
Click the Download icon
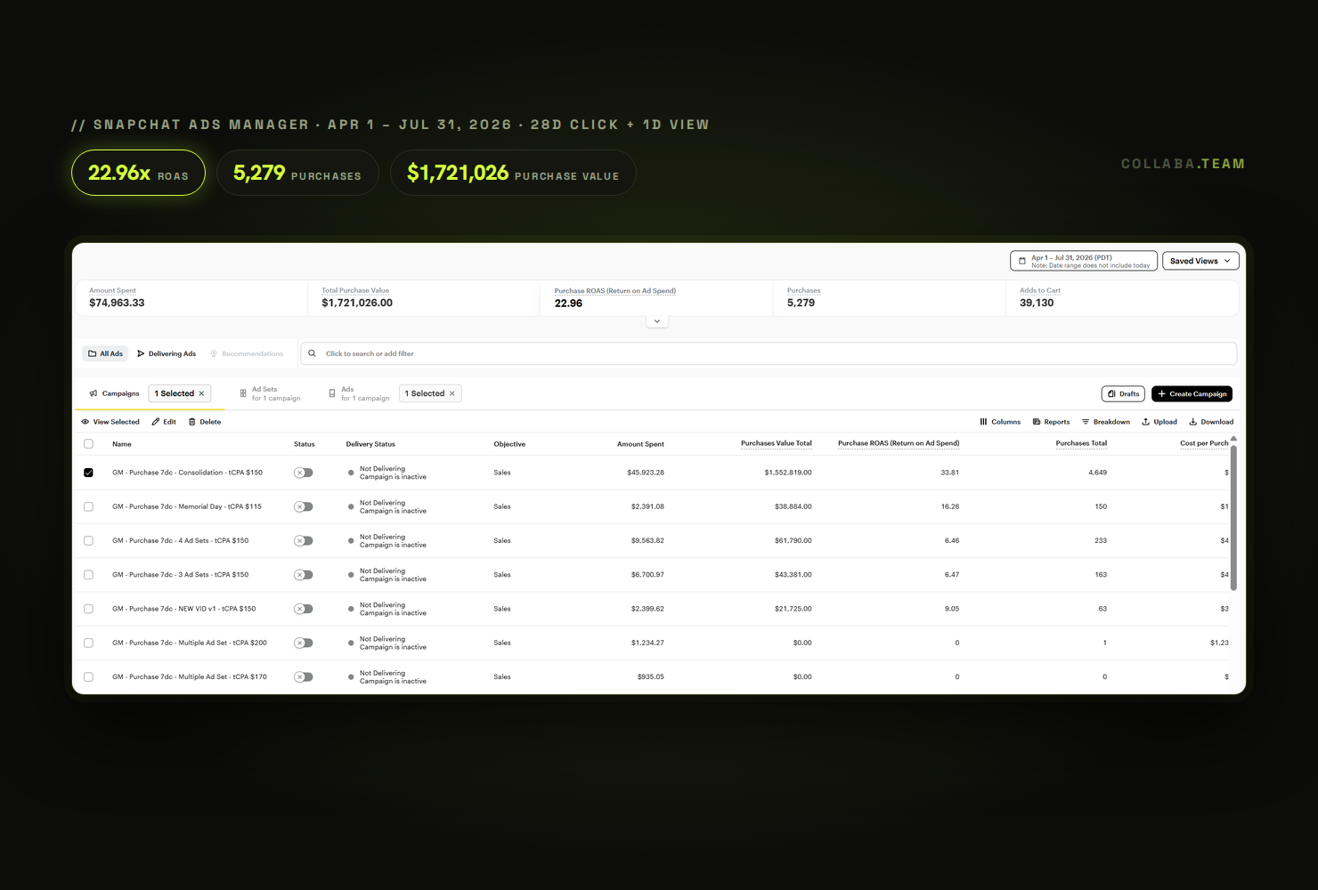click(1193, 422)
